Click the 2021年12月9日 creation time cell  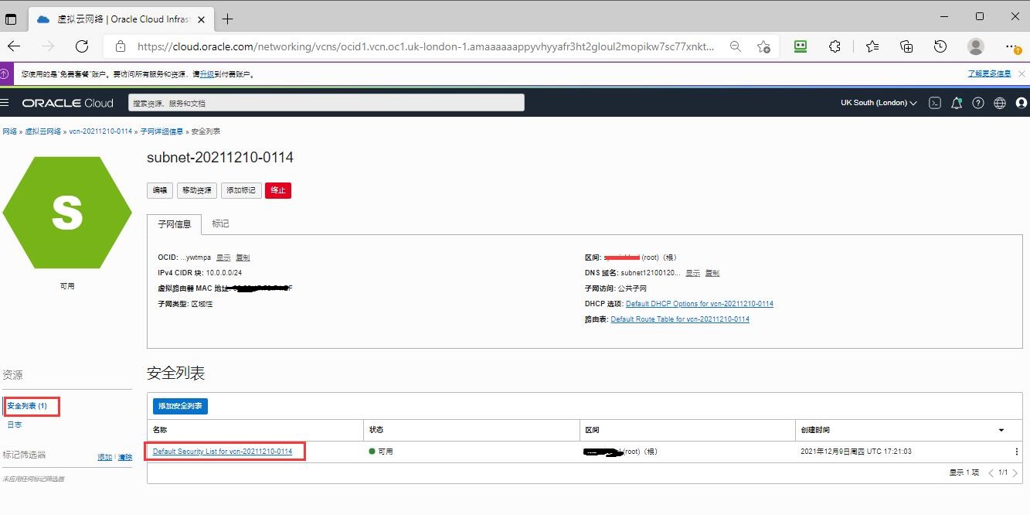coord(855,452)
